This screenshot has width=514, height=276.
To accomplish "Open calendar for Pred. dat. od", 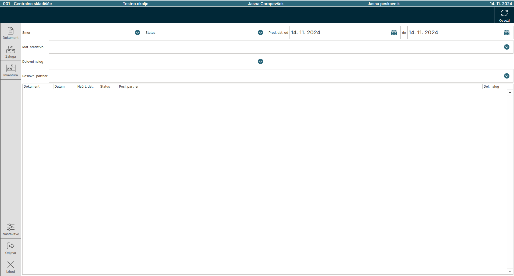I will point(394,32).
